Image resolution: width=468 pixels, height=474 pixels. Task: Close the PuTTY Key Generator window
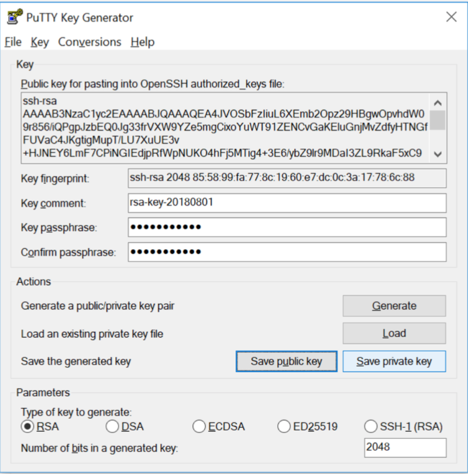point(451,17)
